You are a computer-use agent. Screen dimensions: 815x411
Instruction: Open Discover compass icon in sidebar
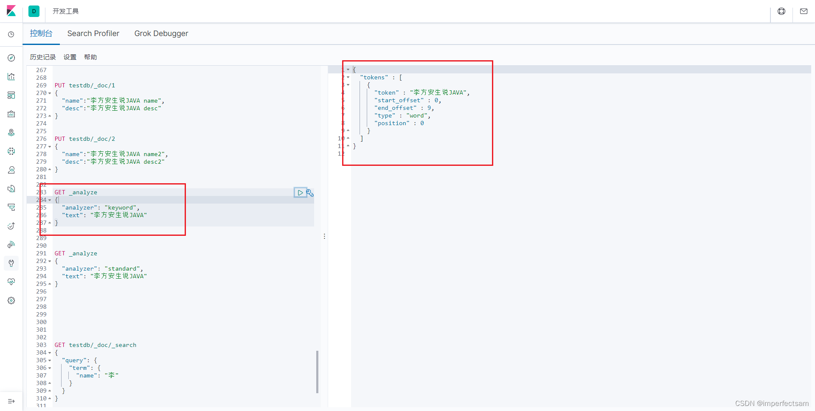(x=11, y=58)
